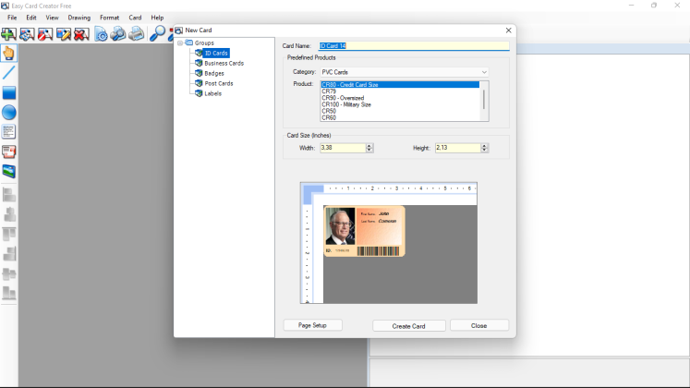Collapse the Groups tree node
The width and height of the screenshot is (690, 388).
180,43
